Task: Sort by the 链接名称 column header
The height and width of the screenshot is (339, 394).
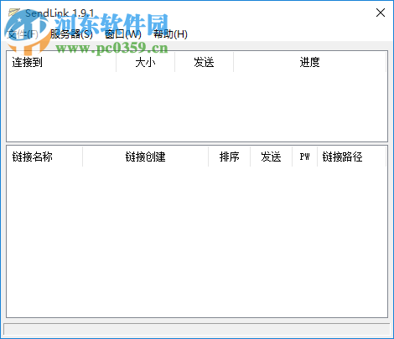Action: 44,157
